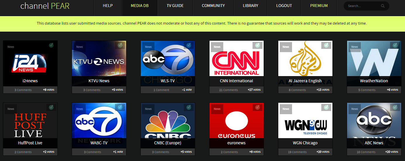The height and width of the screenshot is (161, 405).
Task: Click +8 votes on euronews card
Action: (x=255, y=152)
